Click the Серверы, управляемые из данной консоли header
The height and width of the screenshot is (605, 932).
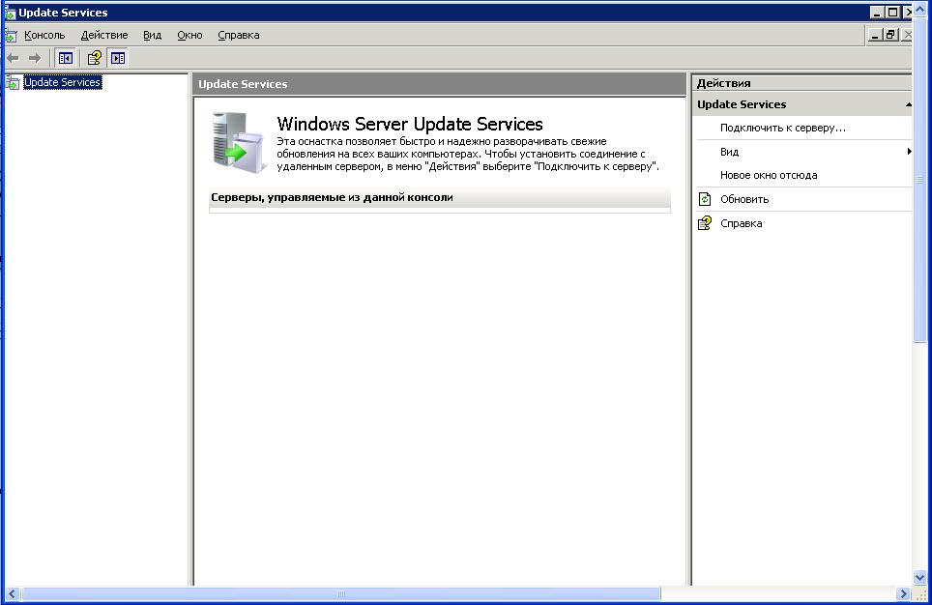point(440,197)
